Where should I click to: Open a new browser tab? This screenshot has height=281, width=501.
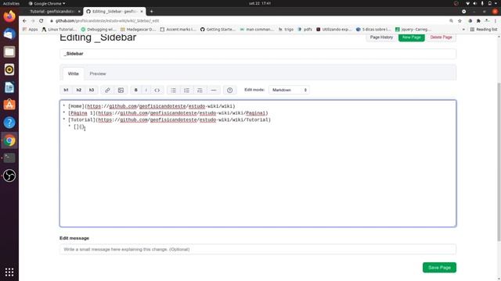pyautogui.click(x=151, y=12)
